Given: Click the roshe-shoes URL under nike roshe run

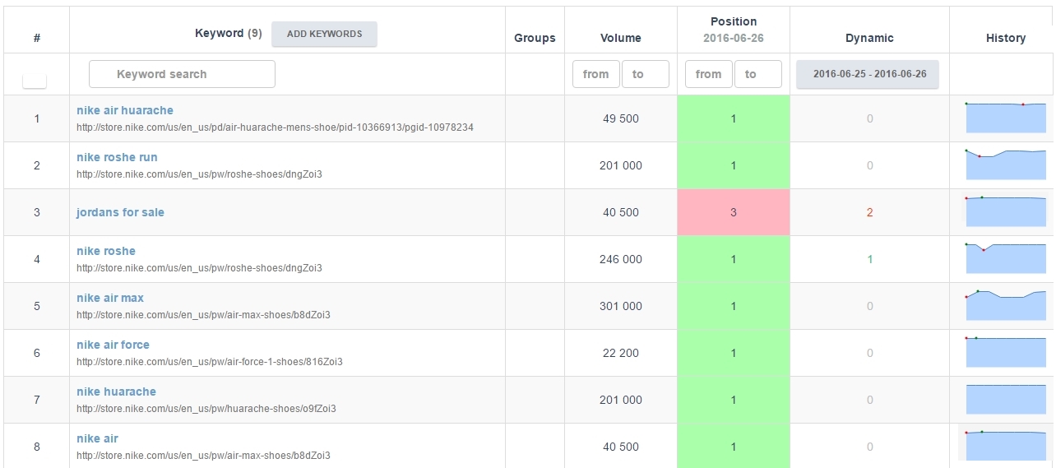Looking at the screenshot, I should click(199, 174).
